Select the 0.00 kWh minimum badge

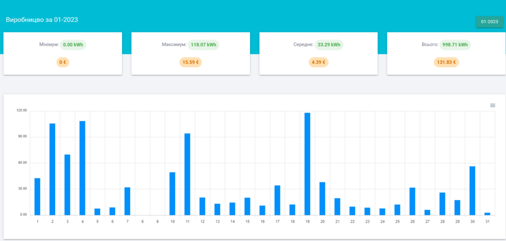point(73,45)
